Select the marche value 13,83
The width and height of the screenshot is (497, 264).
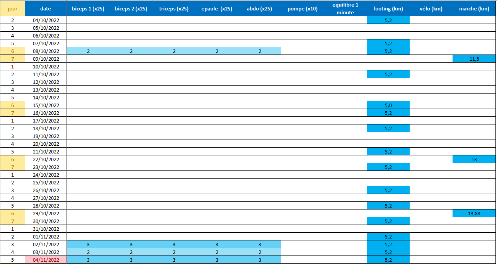point(474,213)
